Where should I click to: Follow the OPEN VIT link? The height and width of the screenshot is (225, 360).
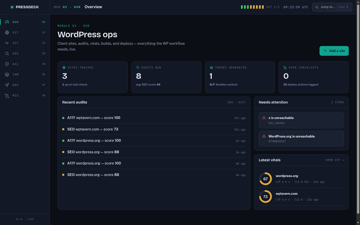click(x=335, y=160)
